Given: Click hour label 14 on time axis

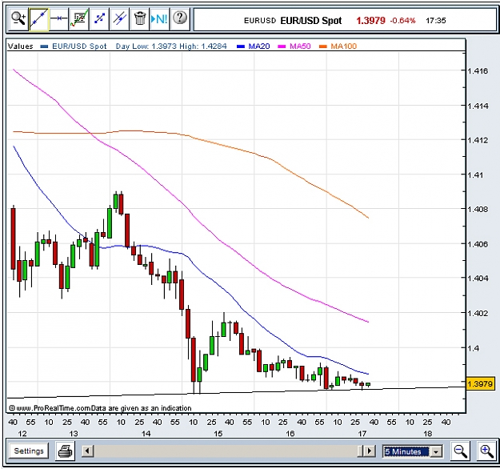Looking at the screenshot, I should click(x=146, y=434).
